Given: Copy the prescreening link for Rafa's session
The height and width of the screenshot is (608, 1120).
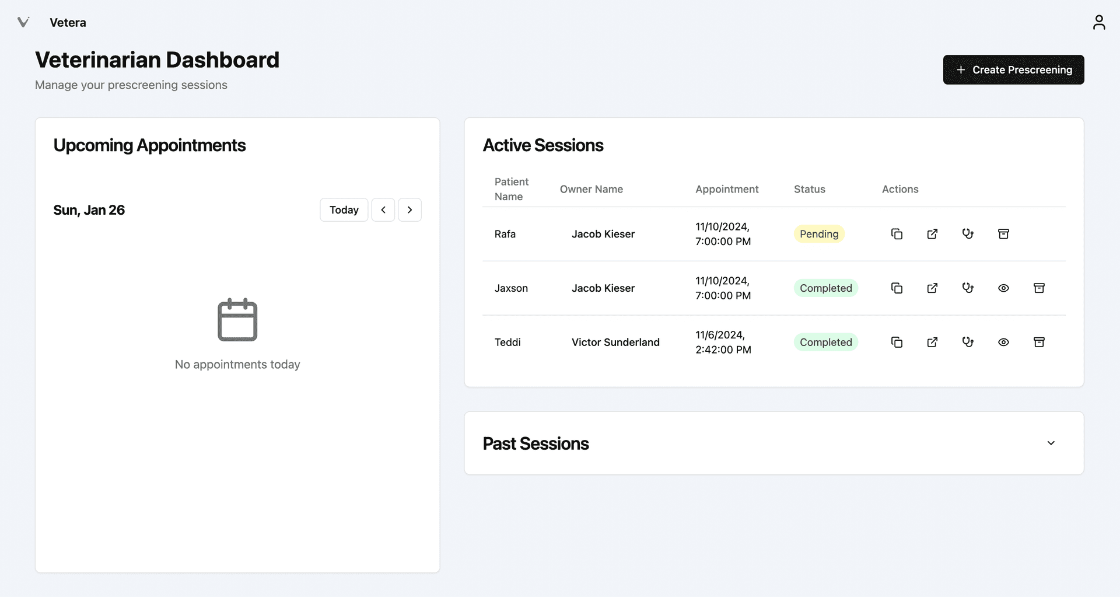Looking at the screenshot, I should pos(897,233).
